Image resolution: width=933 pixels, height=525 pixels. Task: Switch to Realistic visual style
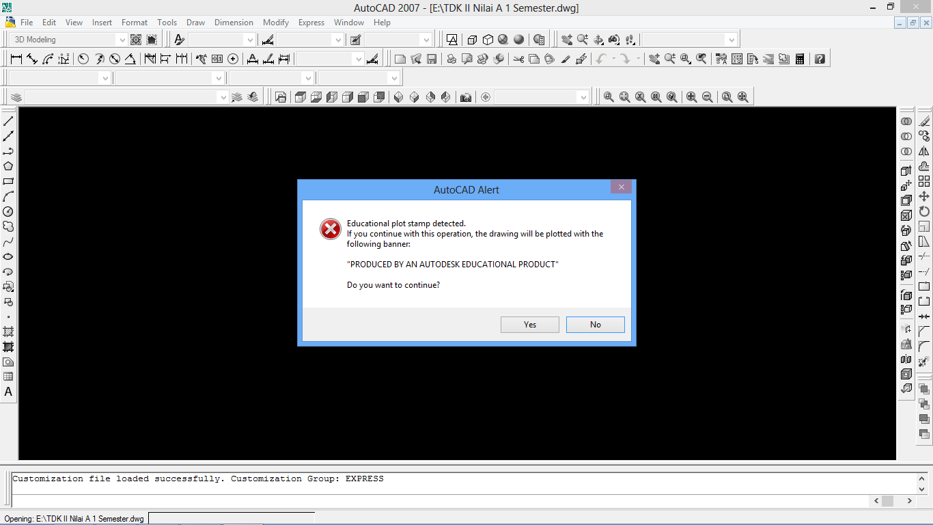click(x=503, y=40)
